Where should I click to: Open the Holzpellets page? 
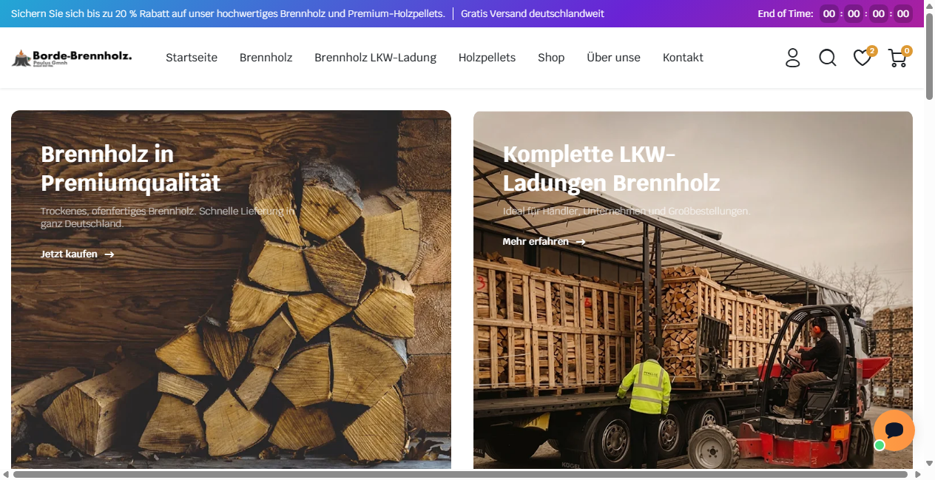pos(487,58)
